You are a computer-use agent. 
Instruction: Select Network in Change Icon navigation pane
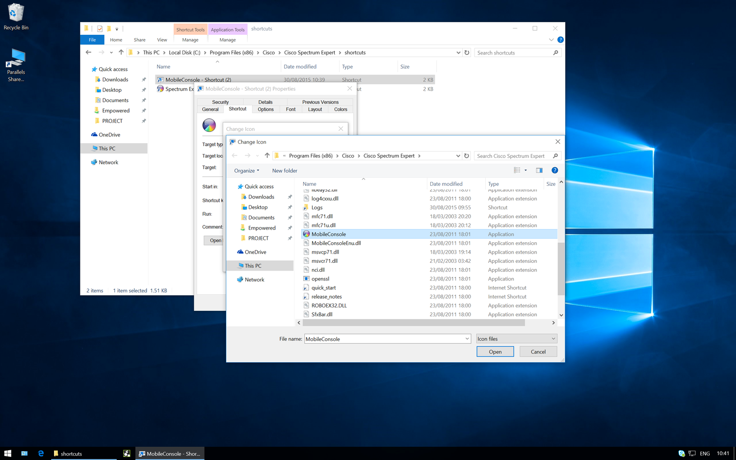click(x=254, y=280)
